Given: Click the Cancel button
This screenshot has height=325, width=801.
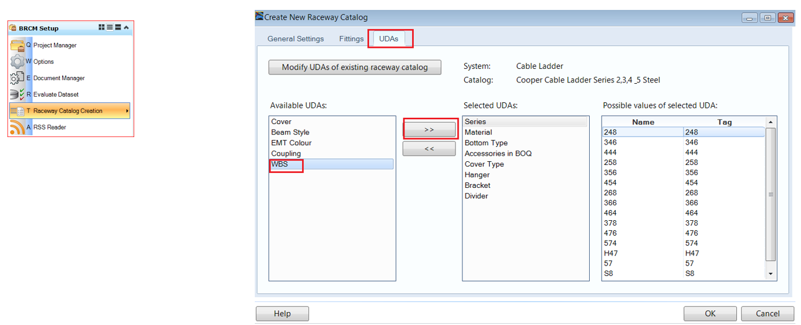Looking at the screenshot, I should pos(767,314).
